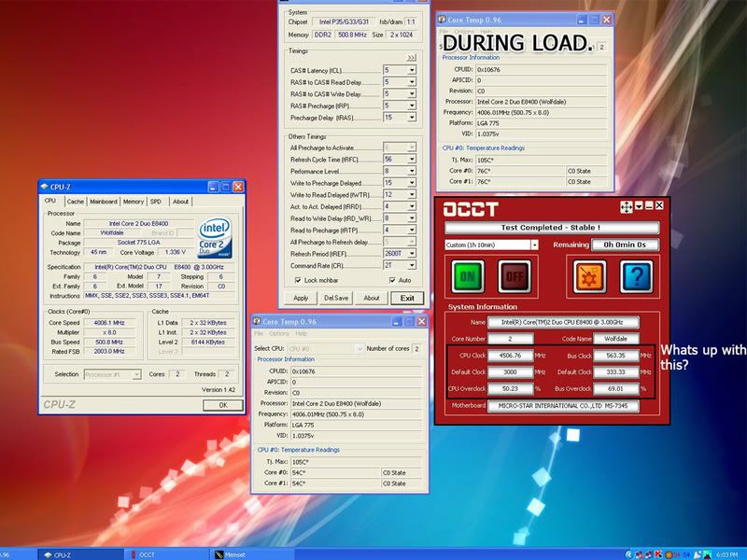Open the Write to Read Delayed (tWTR) dropdown
The image size is (747, 560).
click(412, 195)
